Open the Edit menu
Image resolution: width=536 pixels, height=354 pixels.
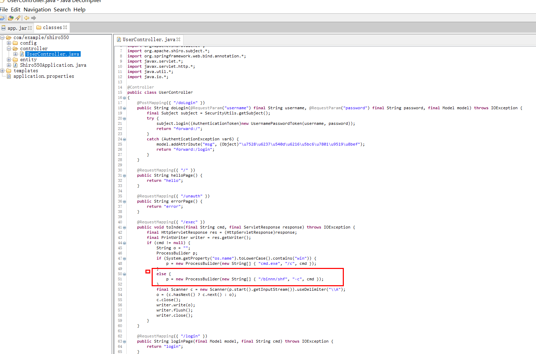(x=16, y=10)
